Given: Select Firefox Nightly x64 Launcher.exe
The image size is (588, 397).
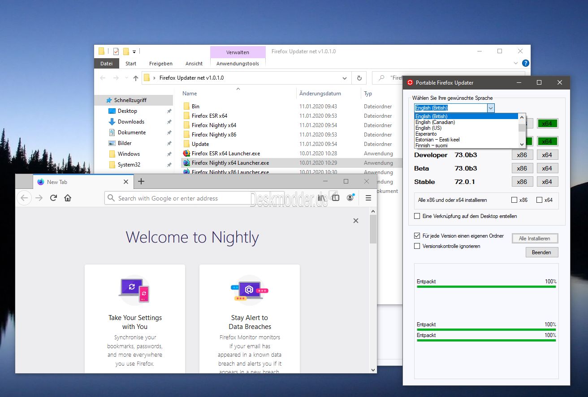Looking at the screenshot, I should [x=230, y=163].
